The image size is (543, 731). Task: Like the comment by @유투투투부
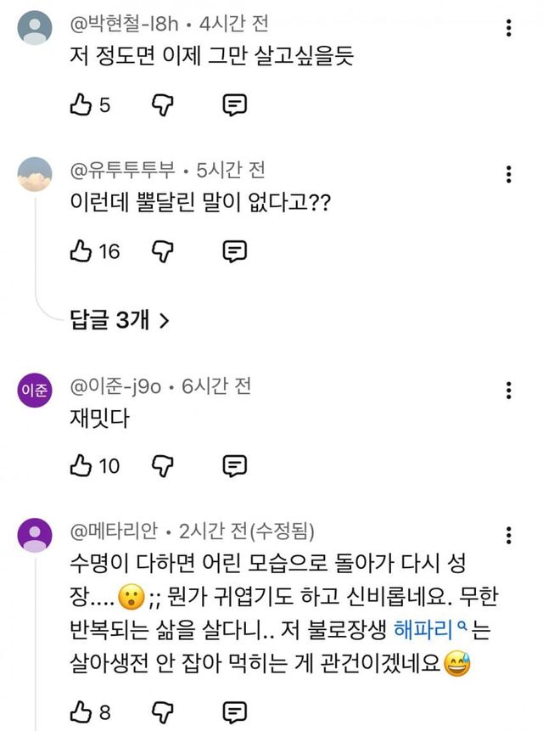point(82,251)
